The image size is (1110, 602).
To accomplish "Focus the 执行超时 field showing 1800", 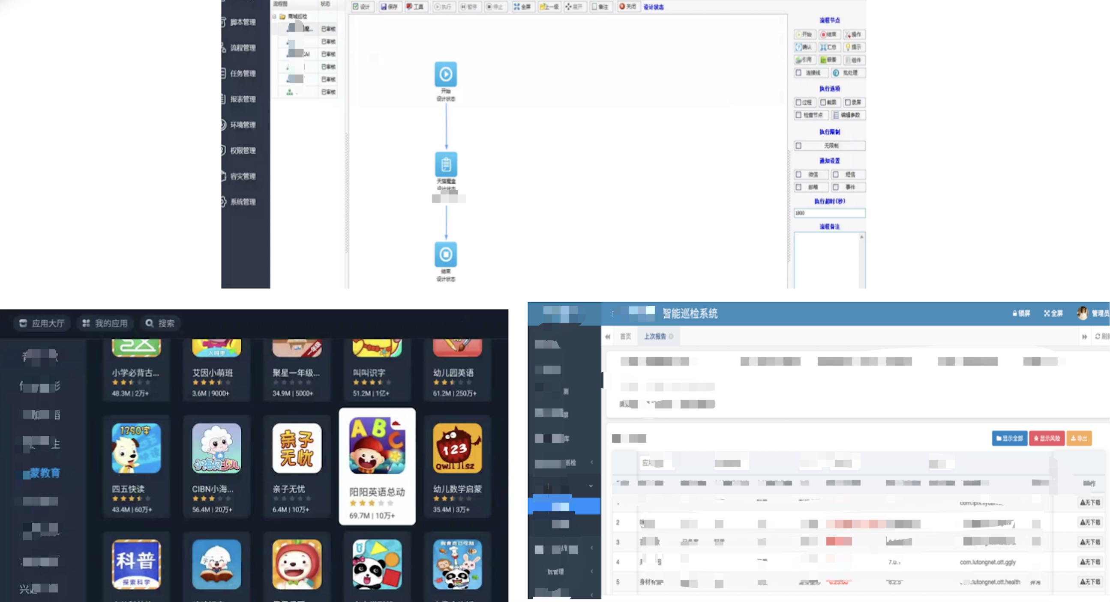I will [x=829, y=213].
